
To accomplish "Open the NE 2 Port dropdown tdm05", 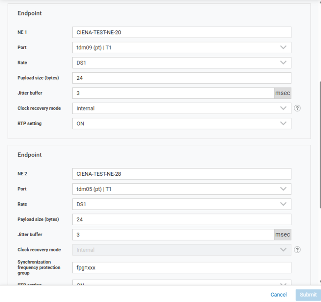I will (x=182, y=189).
